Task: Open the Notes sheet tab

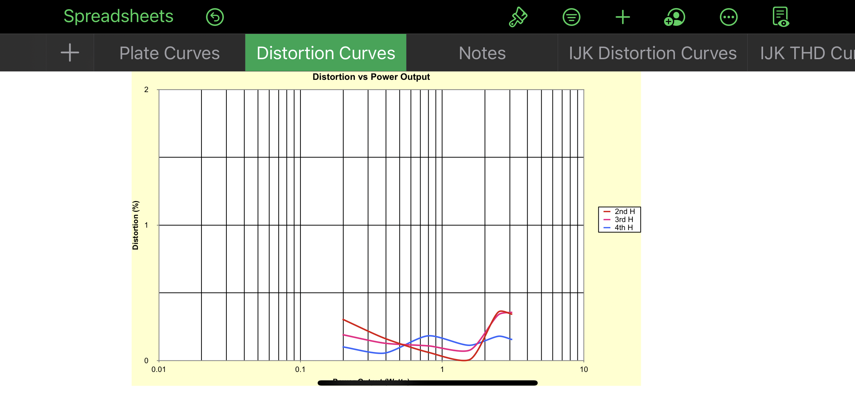Action: pyautogui.click(x=482, y=53)
